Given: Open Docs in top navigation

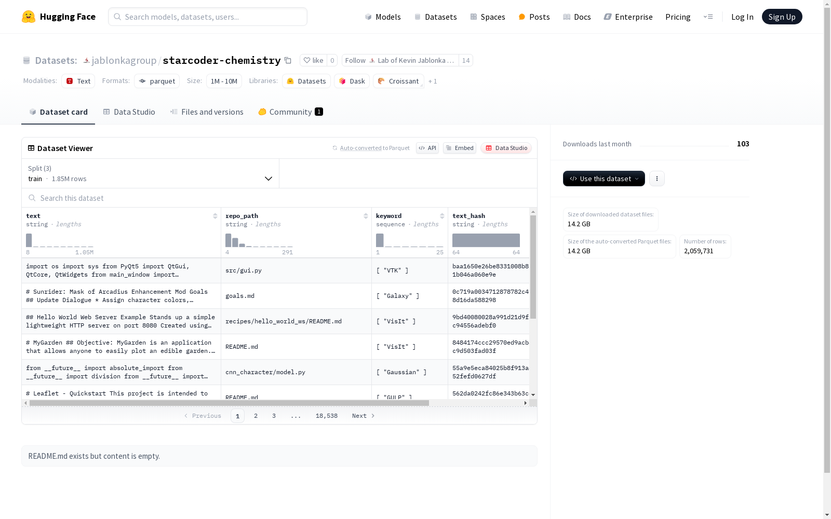Looking at the screenshot, I should pyautogui.click(x=577, y=17).
